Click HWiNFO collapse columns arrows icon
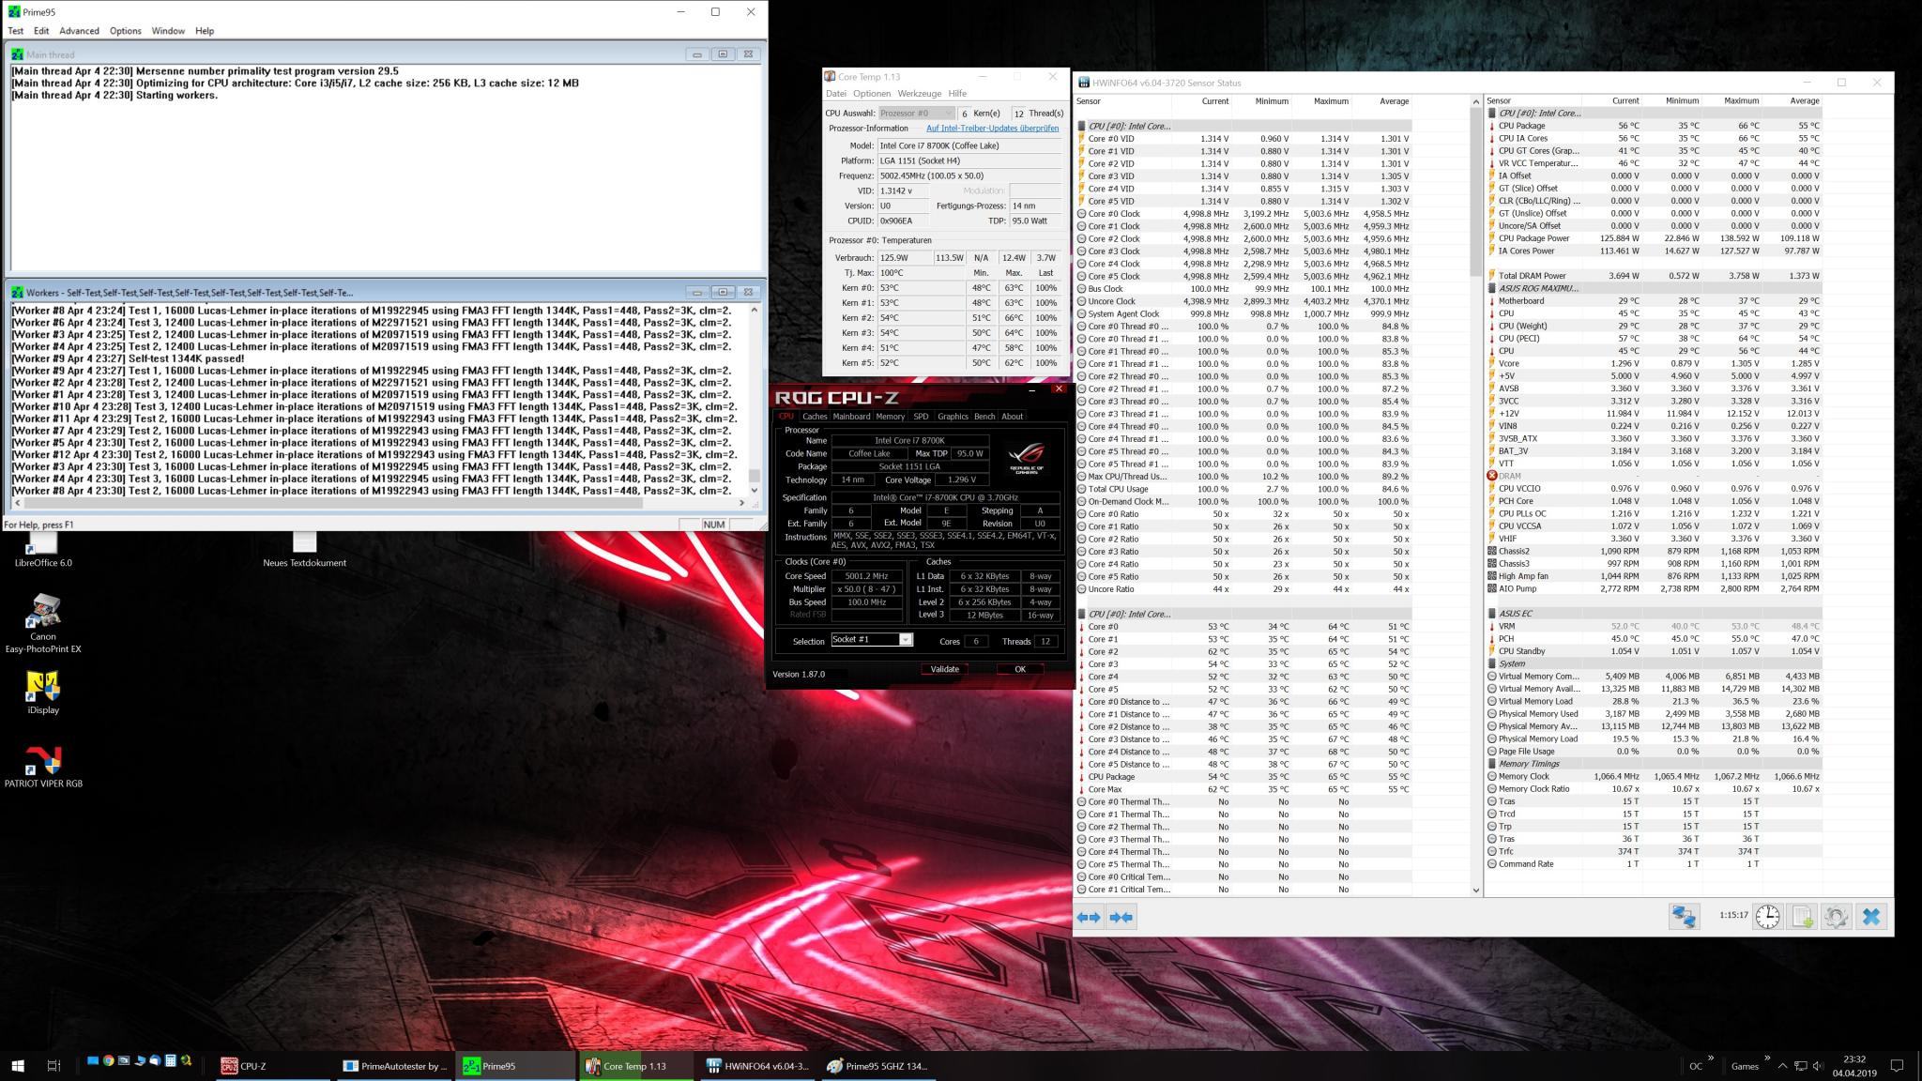Viewport: 1922px width, 1081px height. coord(1121,917)
